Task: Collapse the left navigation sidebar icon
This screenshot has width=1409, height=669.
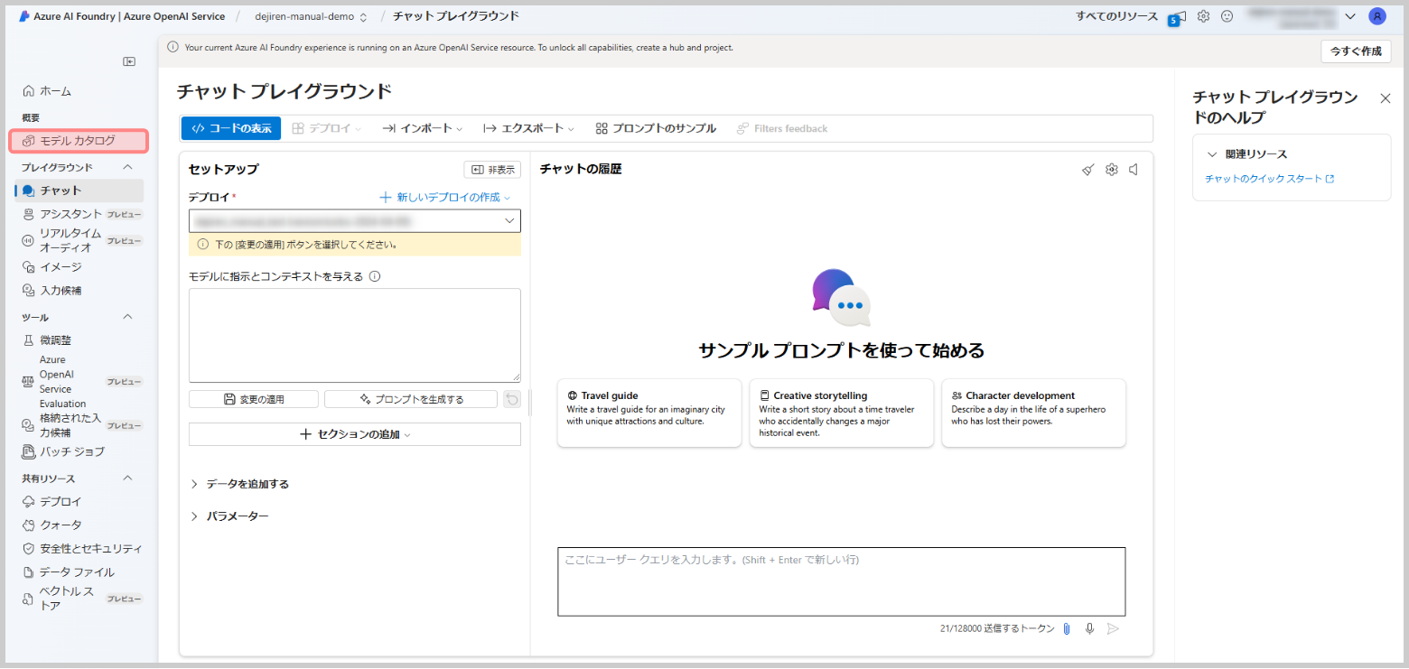Action: 129,61
